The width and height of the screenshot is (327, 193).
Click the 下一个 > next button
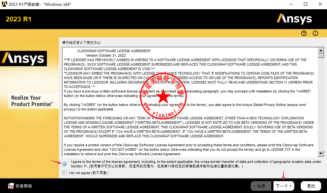pos(284,186)
